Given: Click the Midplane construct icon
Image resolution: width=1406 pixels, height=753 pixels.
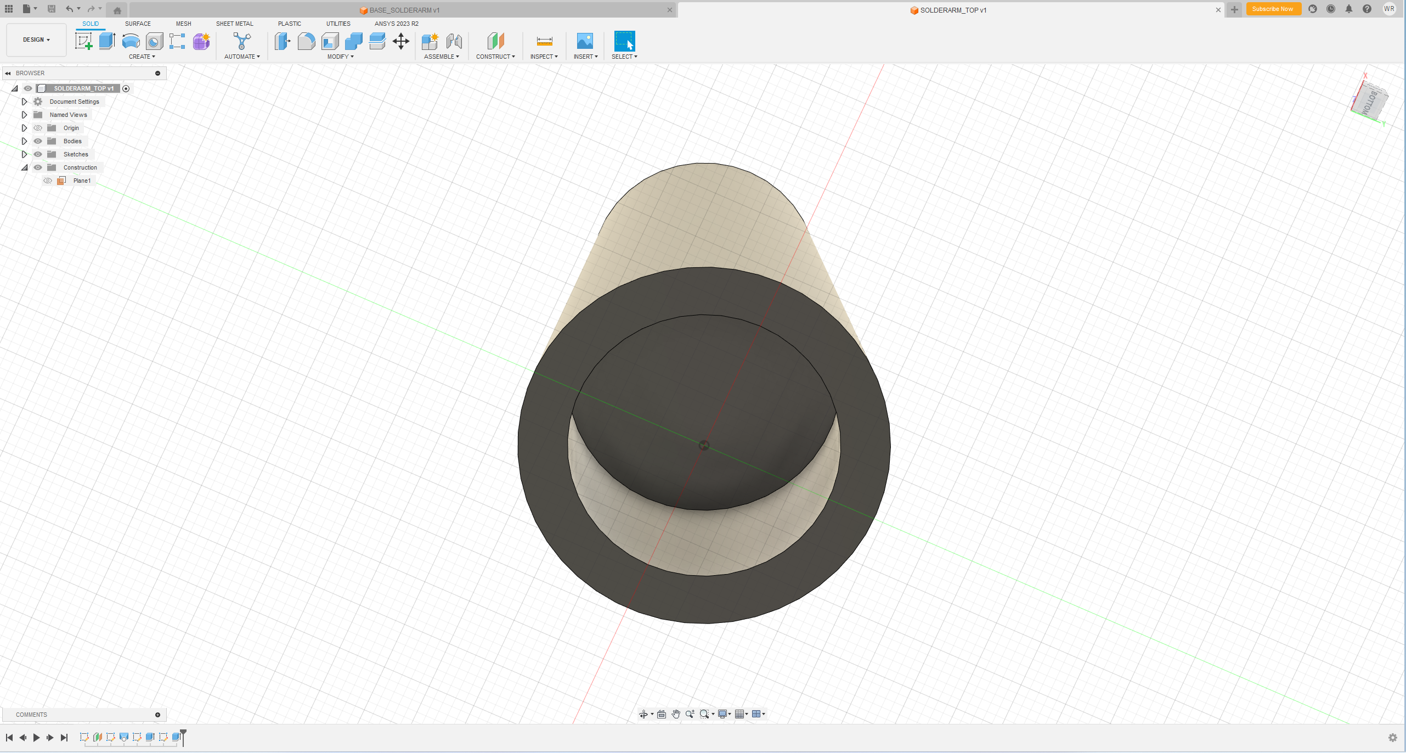Looking at the screenshot, I should pos(495,41).
